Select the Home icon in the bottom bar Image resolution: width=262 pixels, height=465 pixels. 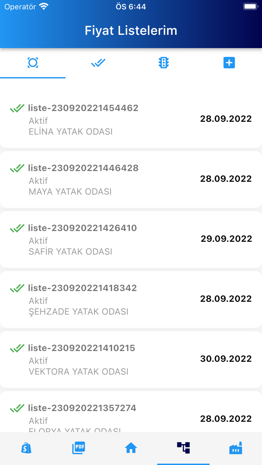pos(131,448)
